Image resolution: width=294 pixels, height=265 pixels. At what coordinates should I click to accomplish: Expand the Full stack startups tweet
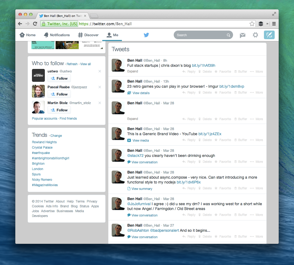point(133,71)
